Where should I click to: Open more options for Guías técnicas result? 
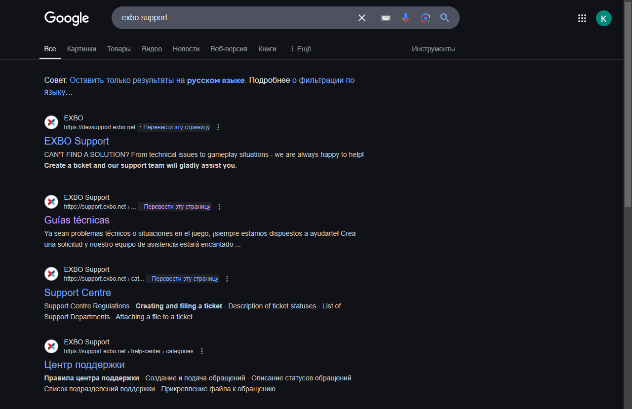[x=219, y=207]
